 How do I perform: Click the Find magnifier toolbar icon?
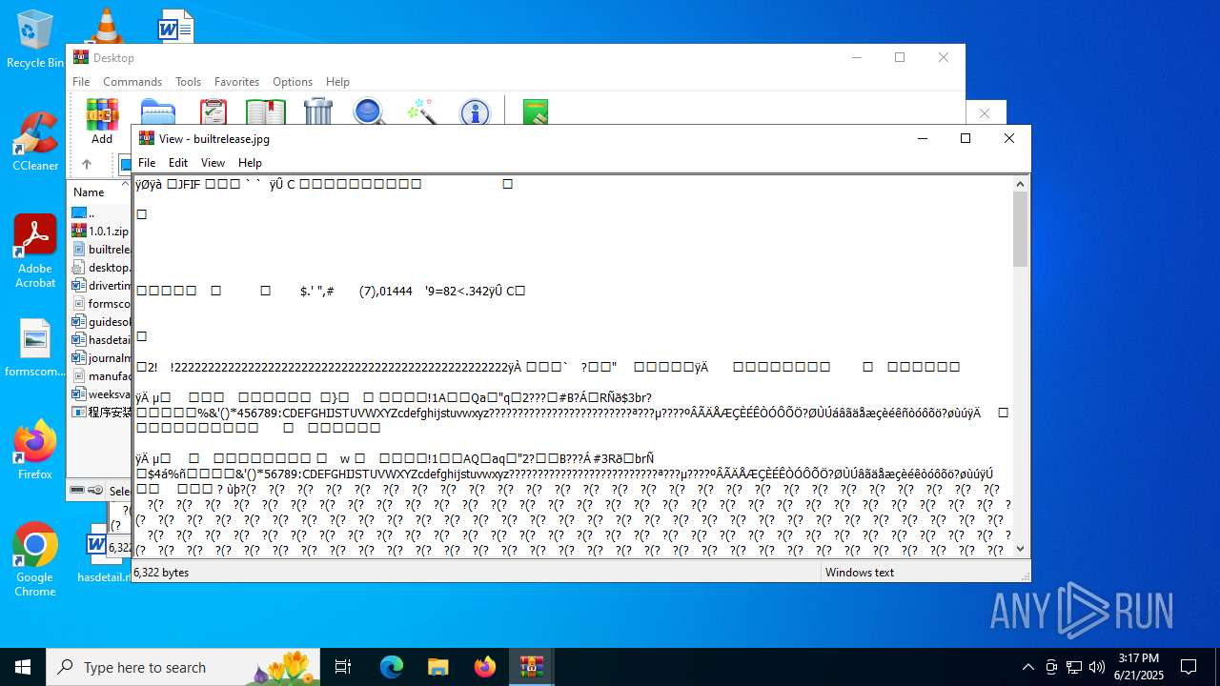pyautogui.click(x=369, y=111)
